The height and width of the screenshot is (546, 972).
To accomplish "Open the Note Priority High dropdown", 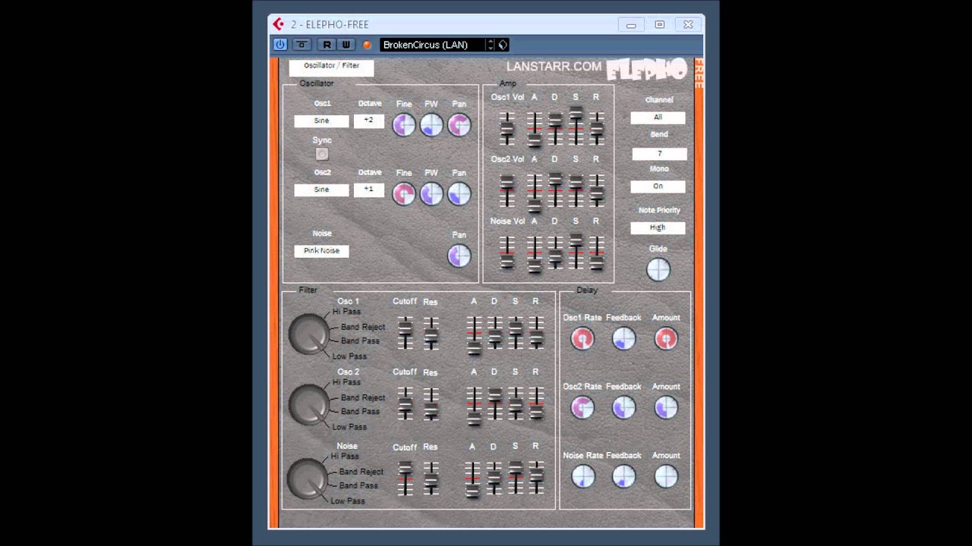I will pyautogui.click(x=658, y=227).
